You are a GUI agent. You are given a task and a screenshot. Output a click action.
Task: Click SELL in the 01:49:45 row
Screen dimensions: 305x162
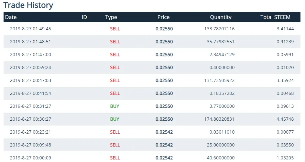[115, 29]
